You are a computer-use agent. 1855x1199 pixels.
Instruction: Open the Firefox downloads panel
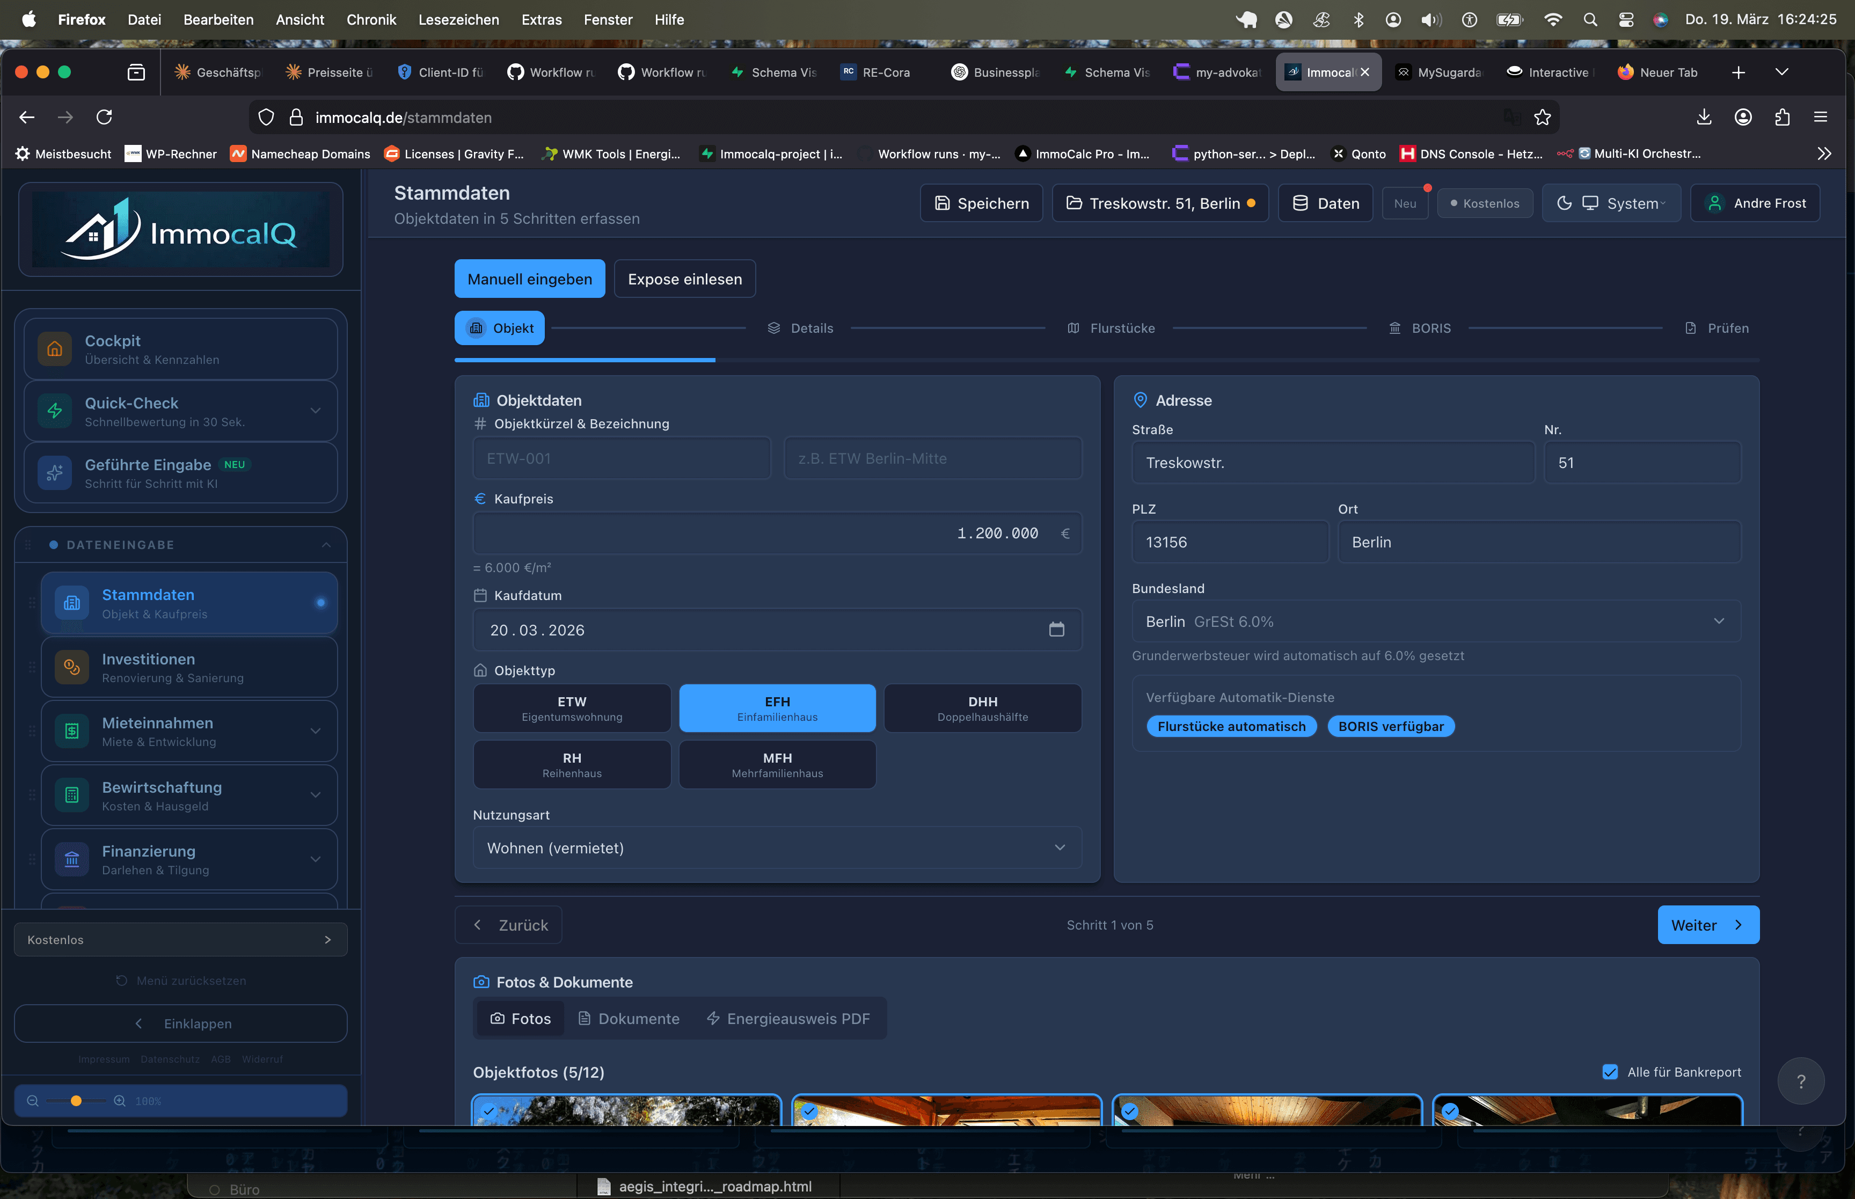[x=1704, y=117]
